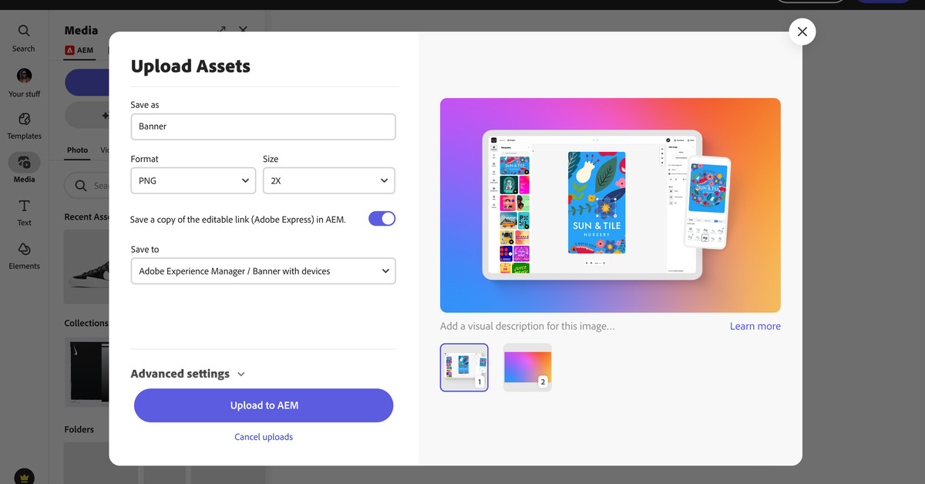Open the Learn more link
The height and width of the screenshot is (484, 925).
tap(755, 326)
